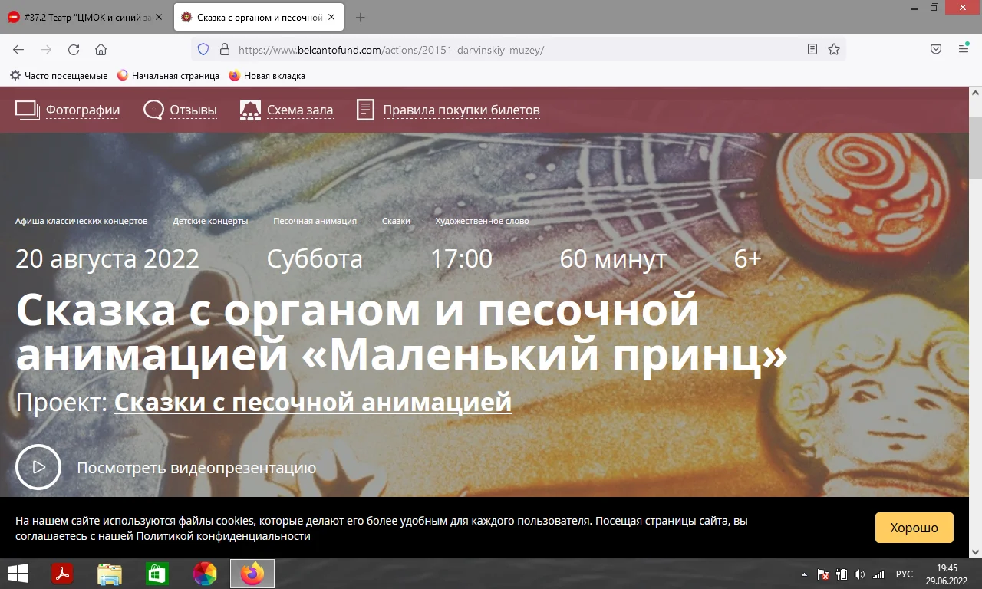Screen dimensions: 982x589
Task: Open a new browser tab
Action: click(x=361, y=16)
